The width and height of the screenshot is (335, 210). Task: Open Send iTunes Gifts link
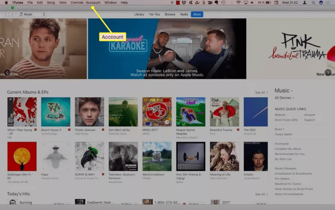click(286, 120)
